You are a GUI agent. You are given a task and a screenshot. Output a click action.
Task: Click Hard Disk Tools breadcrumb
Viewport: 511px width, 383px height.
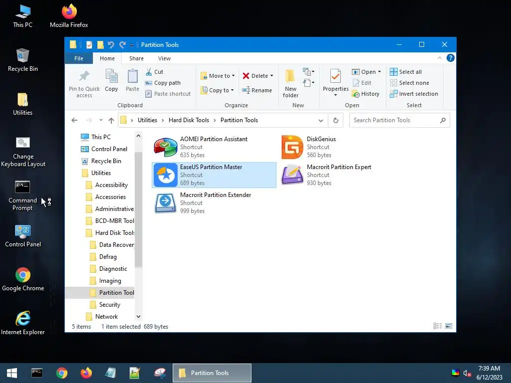(189, 120)
